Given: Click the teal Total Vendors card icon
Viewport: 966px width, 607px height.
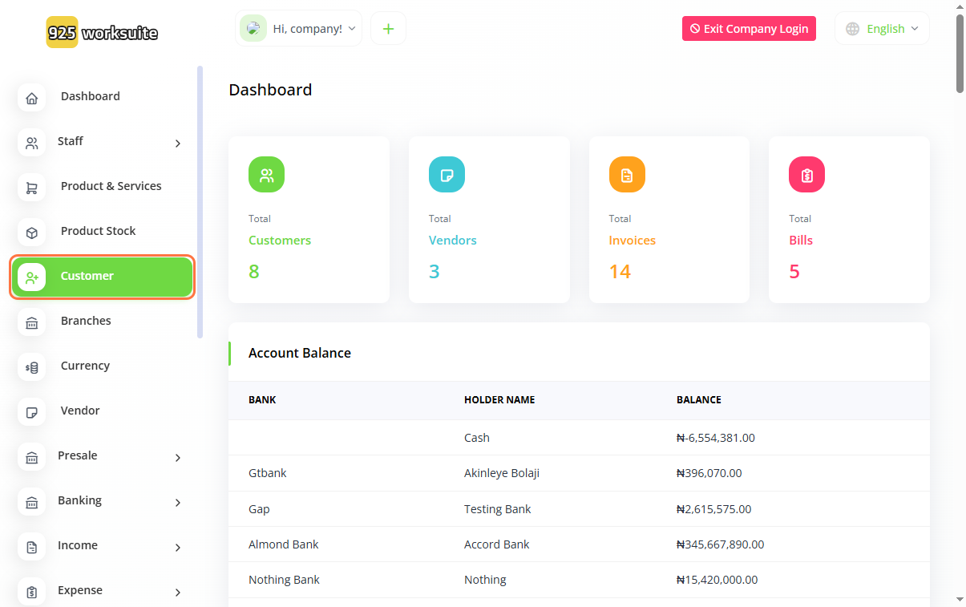Looking at the screenshot, I should tap(447, 174).
